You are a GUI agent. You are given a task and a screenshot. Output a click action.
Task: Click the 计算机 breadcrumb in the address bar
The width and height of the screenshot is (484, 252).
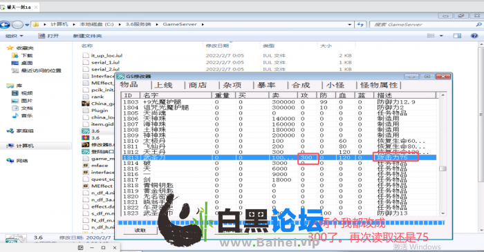pyautogui.click(x=59, y=24)
